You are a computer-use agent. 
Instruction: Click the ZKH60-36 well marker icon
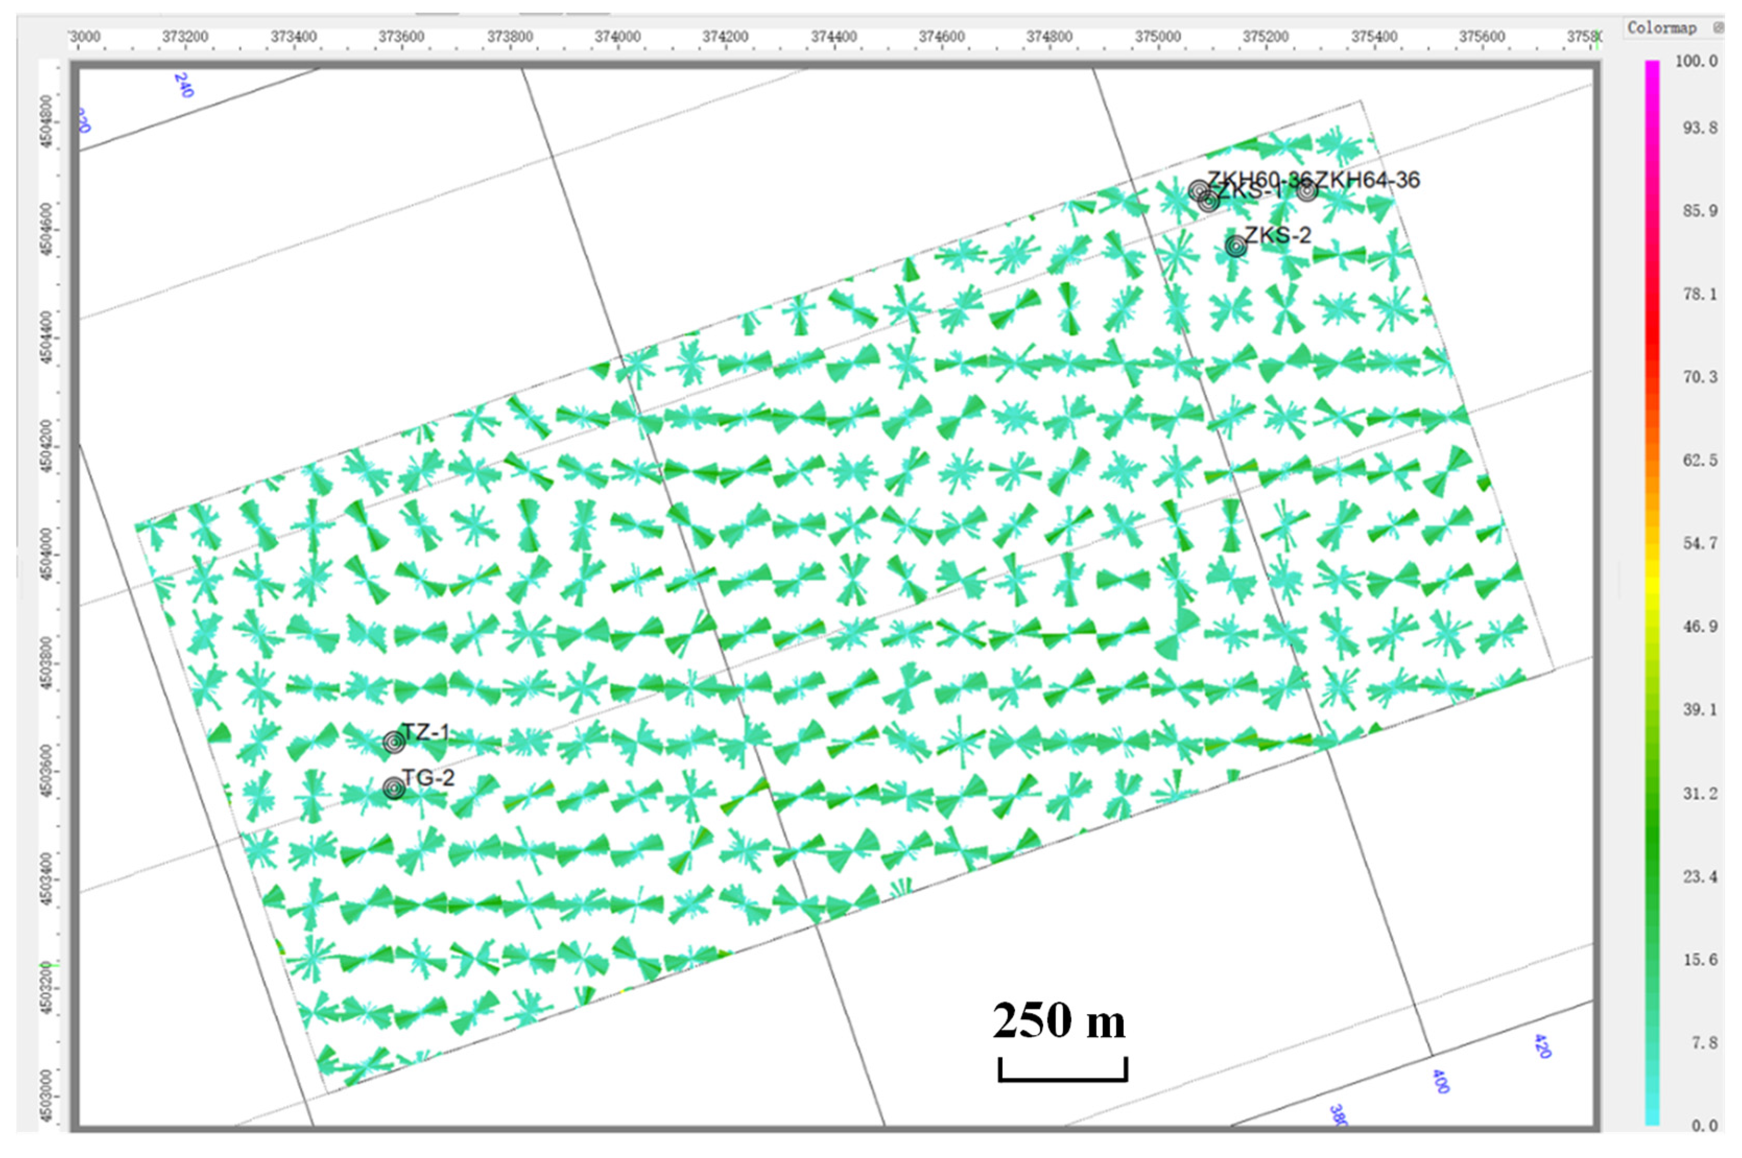[x=1198, y=190]
